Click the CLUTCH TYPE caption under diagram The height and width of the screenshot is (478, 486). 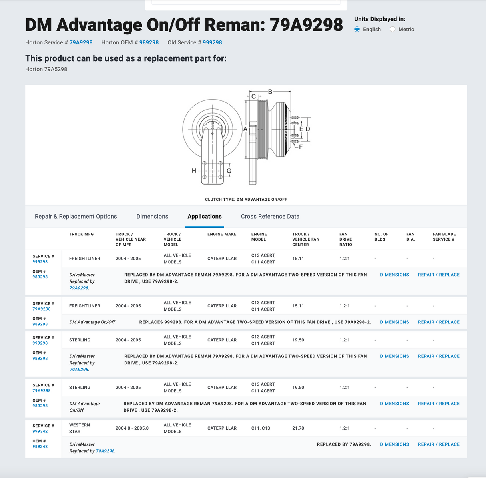(x=246, y=199)
